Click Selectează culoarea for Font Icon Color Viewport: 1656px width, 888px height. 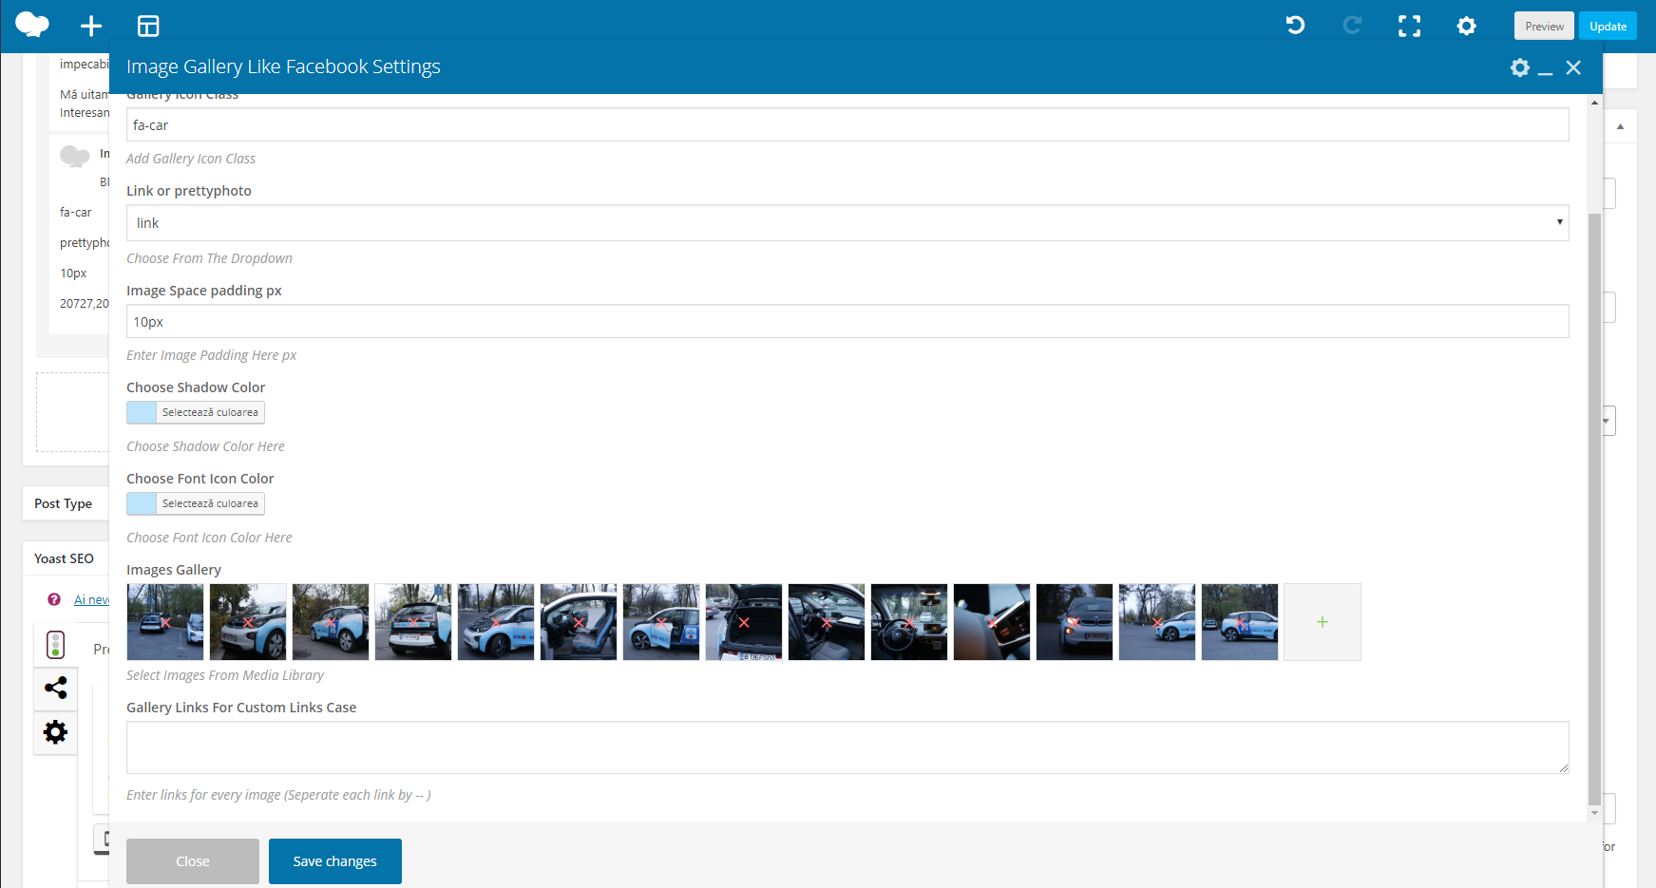click(210, 503)
